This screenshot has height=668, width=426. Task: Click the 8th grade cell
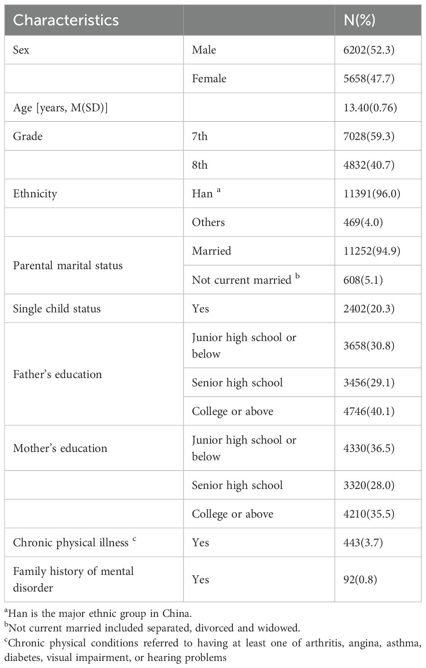(200, 165)
